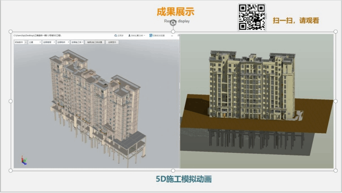Expand the 全部施工段 dropdown
Image resolution: width=342 pixels, height=193 pixels.
coord(77,42)
